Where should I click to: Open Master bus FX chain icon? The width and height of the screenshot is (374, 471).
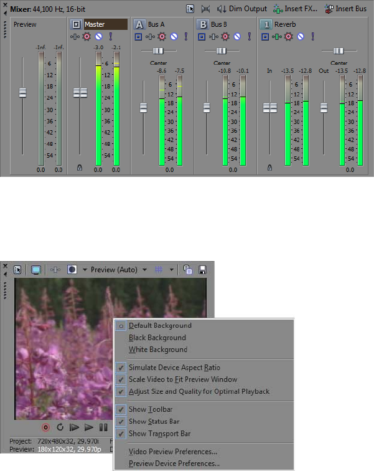click(75, 37)
